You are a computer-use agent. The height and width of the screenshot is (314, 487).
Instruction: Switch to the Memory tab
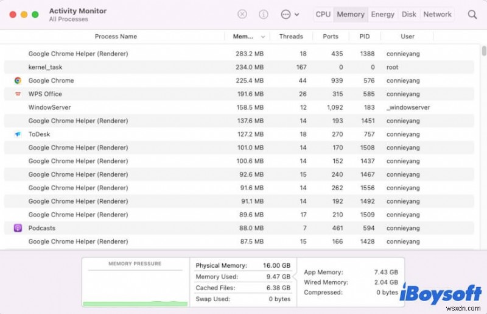coord(351,14)
